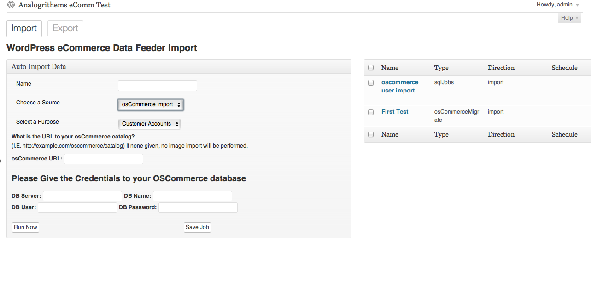Toggle select-all checkbox in table header
This screenshot has width=591, height=298.
click(x=371, y=68)
